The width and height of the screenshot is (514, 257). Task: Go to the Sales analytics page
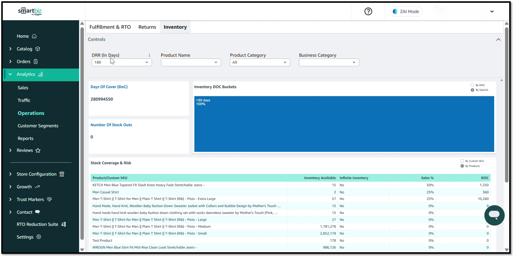point(23,88)
